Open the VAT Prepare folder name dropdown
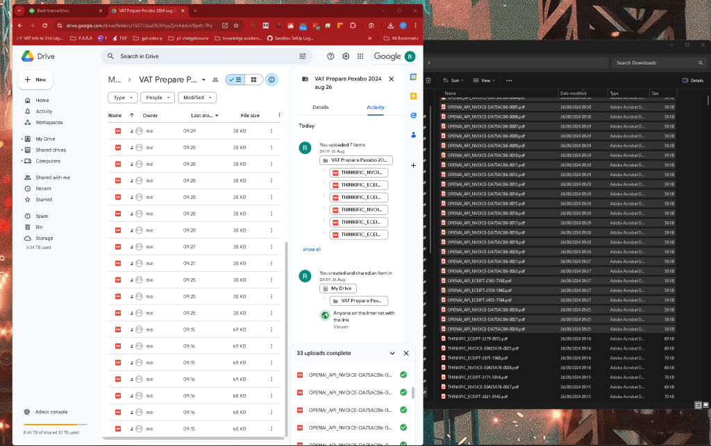711x446 pixels. click(203, 80)
